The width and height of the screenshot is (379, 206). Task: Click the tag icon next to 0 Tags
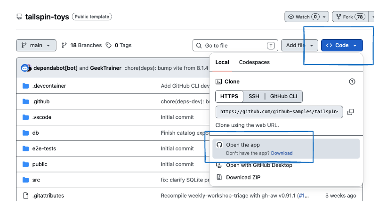coord(109,45)
